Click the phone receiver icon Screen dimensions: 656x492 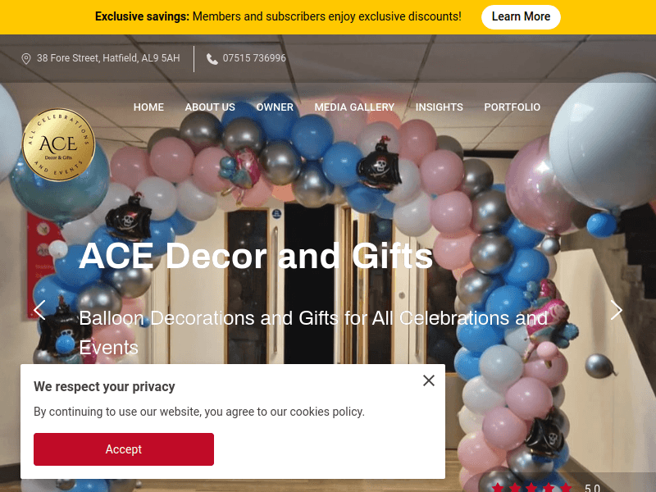(x=212, y=58)
